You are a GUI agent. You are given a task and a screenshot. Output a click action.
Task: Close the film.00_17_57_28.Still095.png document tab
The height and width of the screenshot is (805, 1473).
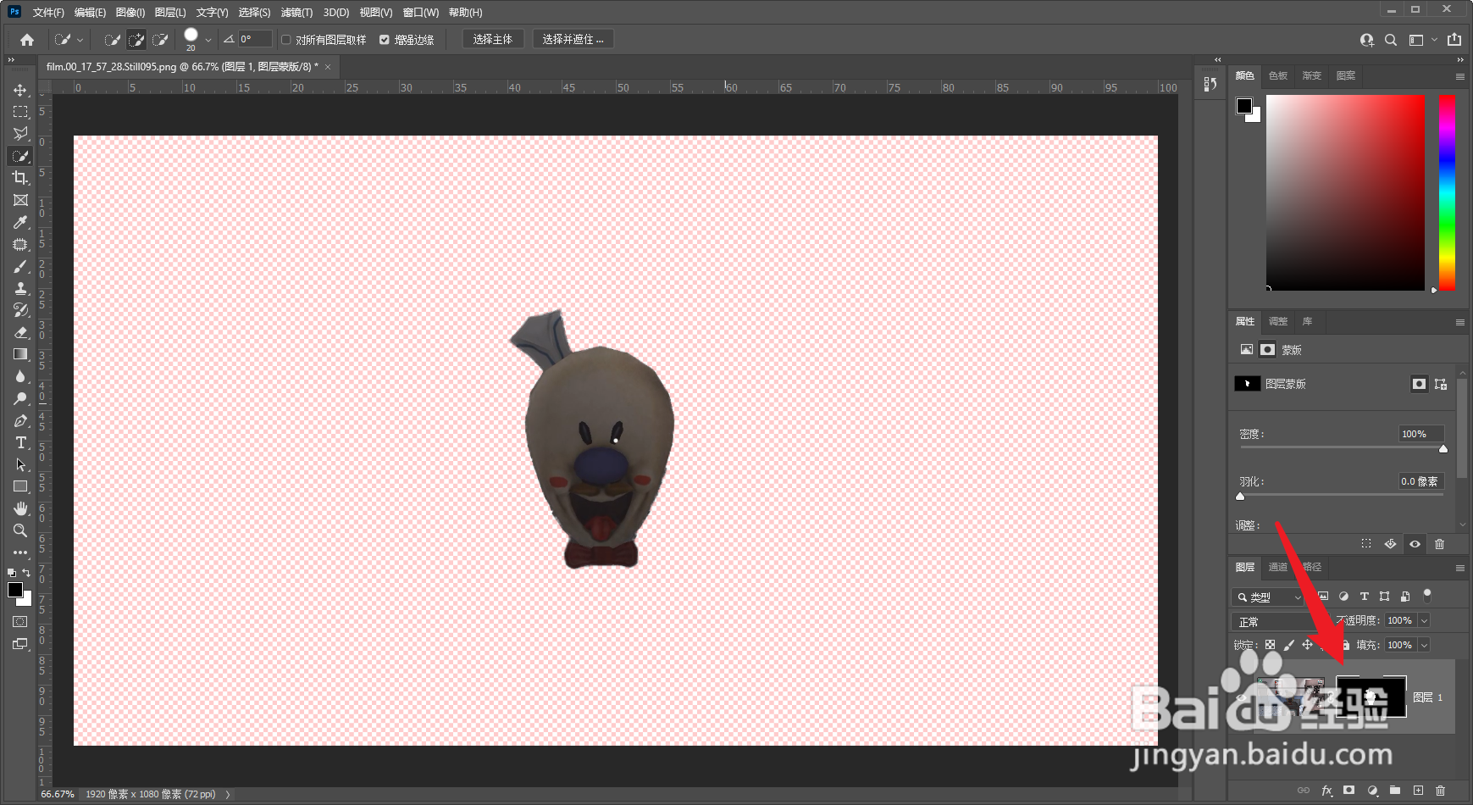pos(328,67)
